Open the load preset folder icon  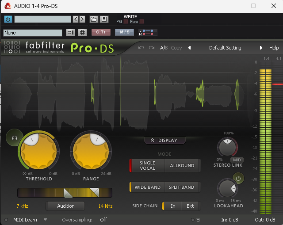click(94, 19)
